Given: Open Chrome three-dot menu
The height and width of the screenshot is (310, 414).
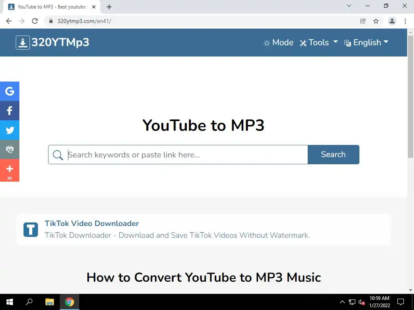Looking at the screenshot, I should 405,21.
